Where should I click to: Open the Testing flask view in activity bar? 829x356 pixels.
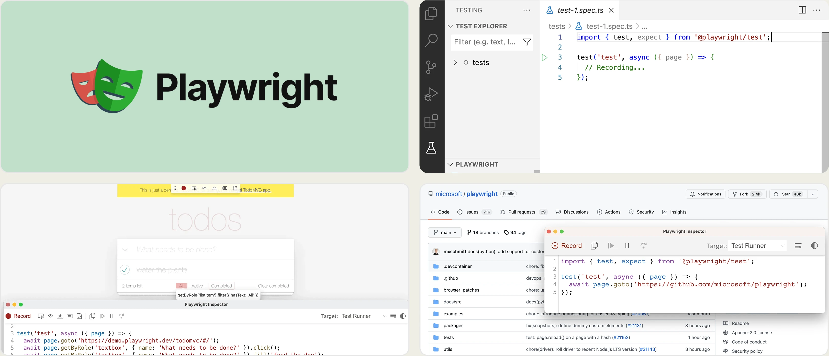[431, 147]
